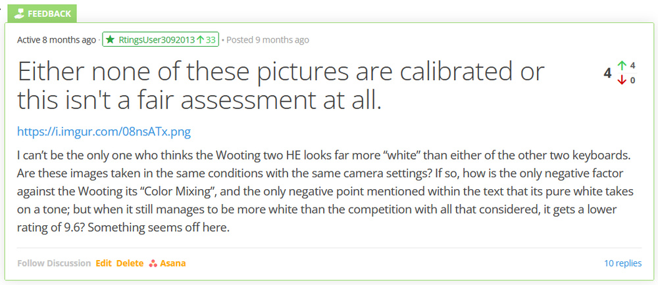Click the hand icon on the Feedback tab
The image size is (658, 285).
click(x=18, y=13)
